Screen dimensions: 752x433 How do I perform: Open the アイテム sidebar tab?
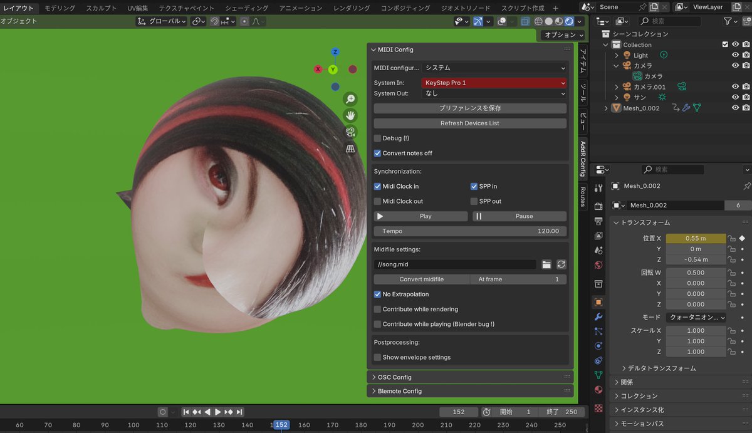[x=582, y=61]
